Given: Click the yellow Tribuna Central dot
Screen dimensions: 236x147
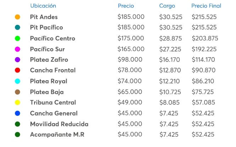Looking at the screenshot, I should click(x=17, y=103).
